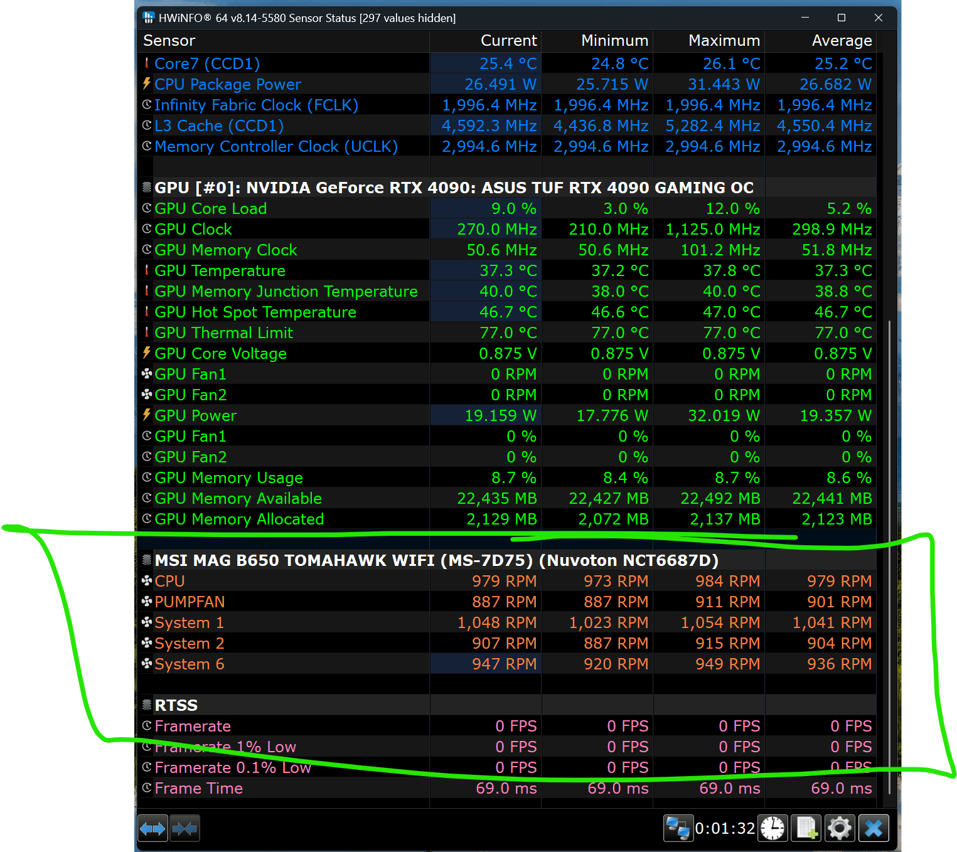Click the fan icon for GPU Fan2 RPM row
This screenshot has height=852, width=957.
[147, 394]
